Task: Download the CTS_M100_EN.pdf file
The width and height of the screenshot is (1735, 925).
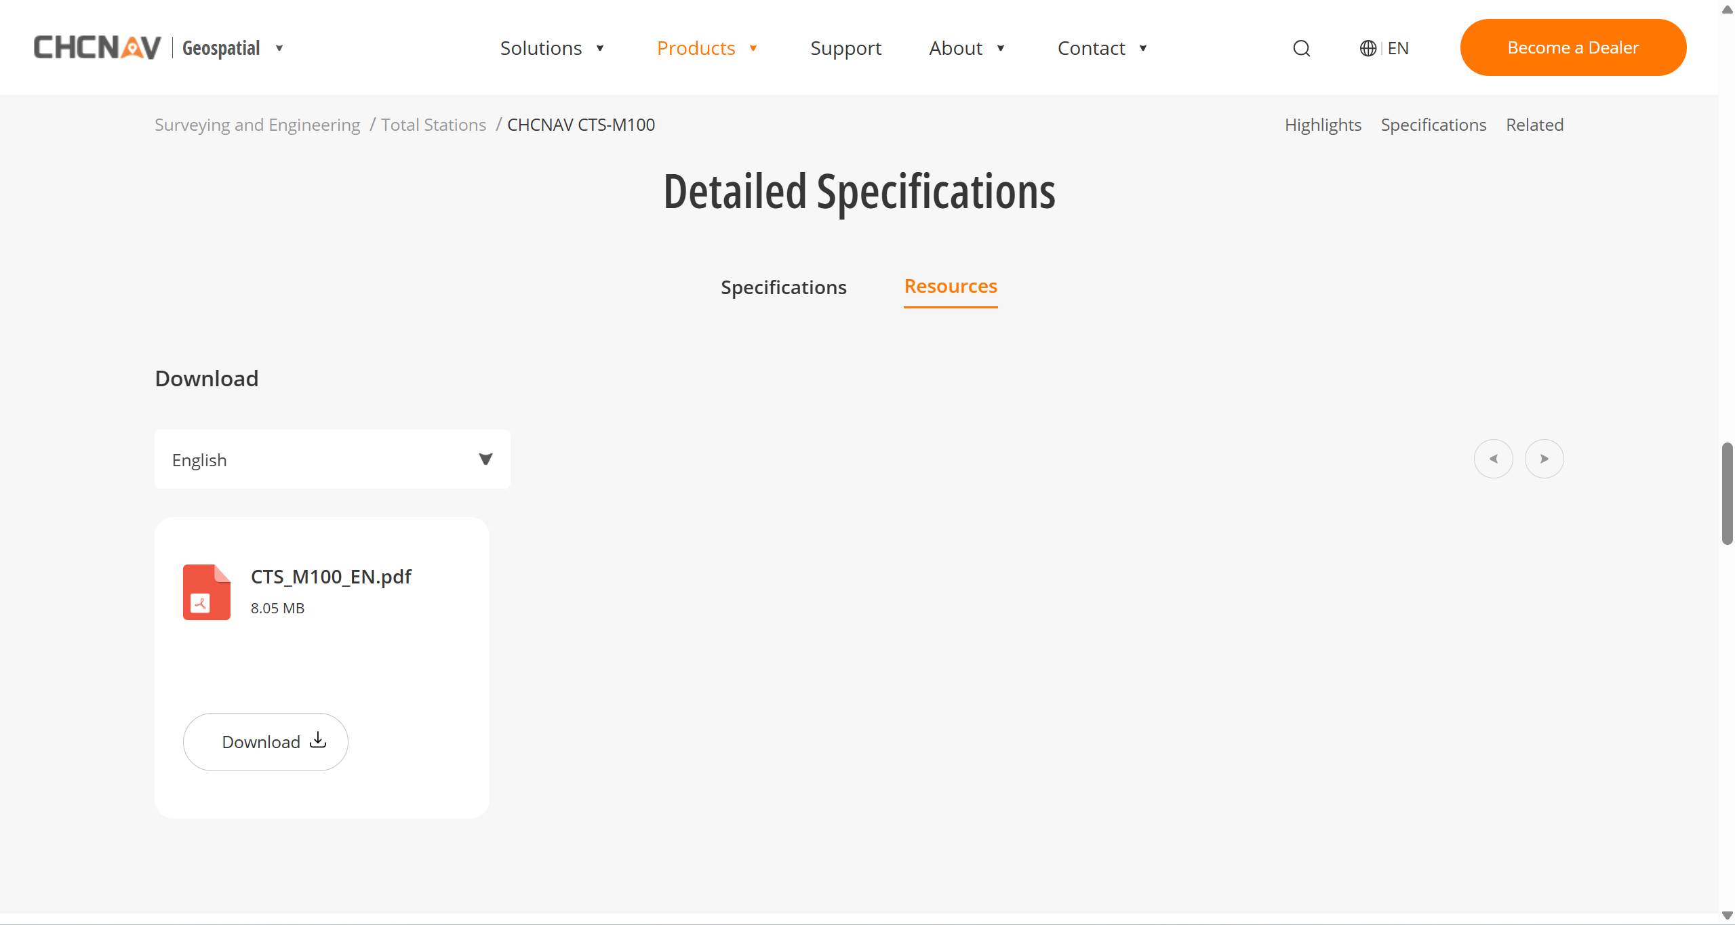Action: [x=265, y=741]
